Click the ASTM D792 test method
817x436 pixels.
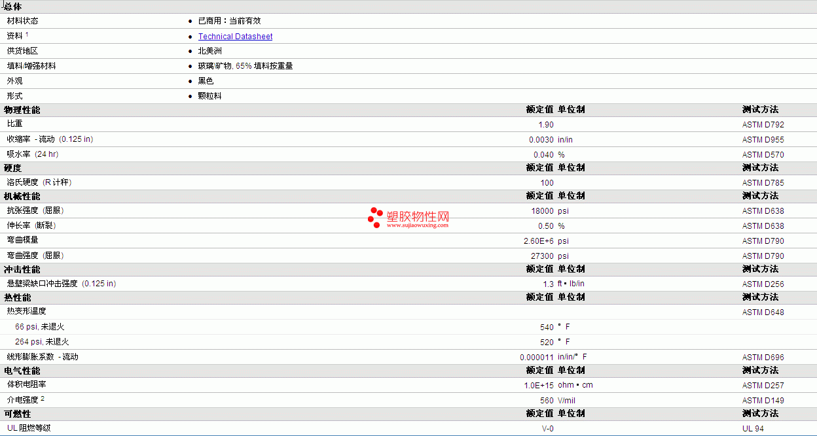pos(763,125)
